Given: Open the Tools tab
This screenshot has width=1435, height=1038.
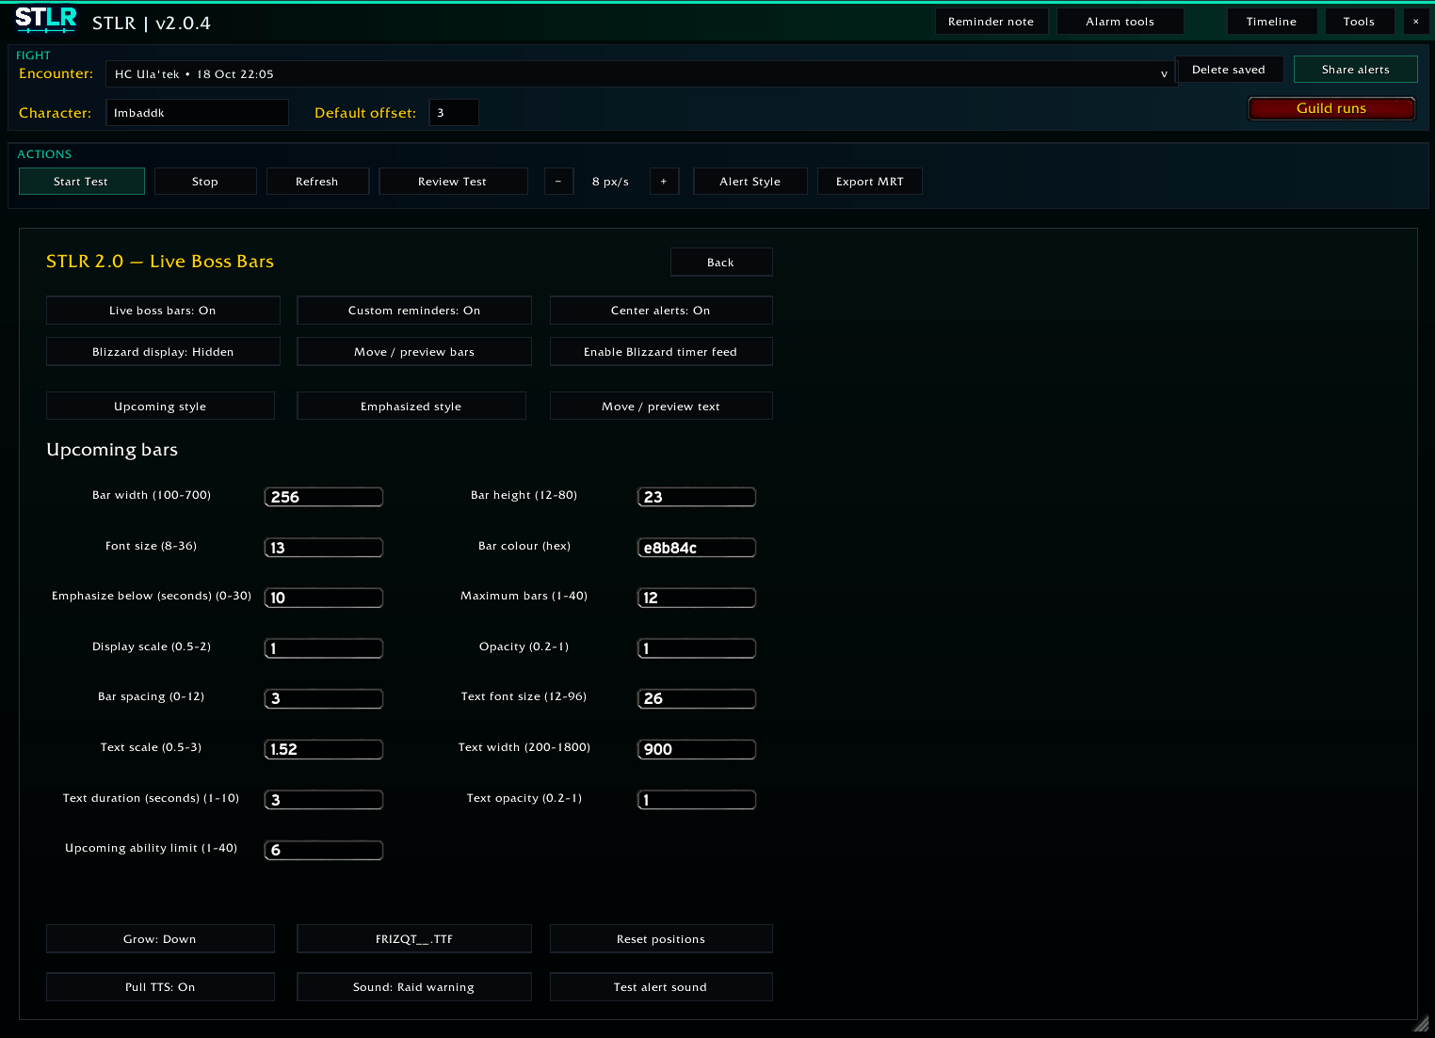Looking at the screenshot, I should [x=1360, y=22].
